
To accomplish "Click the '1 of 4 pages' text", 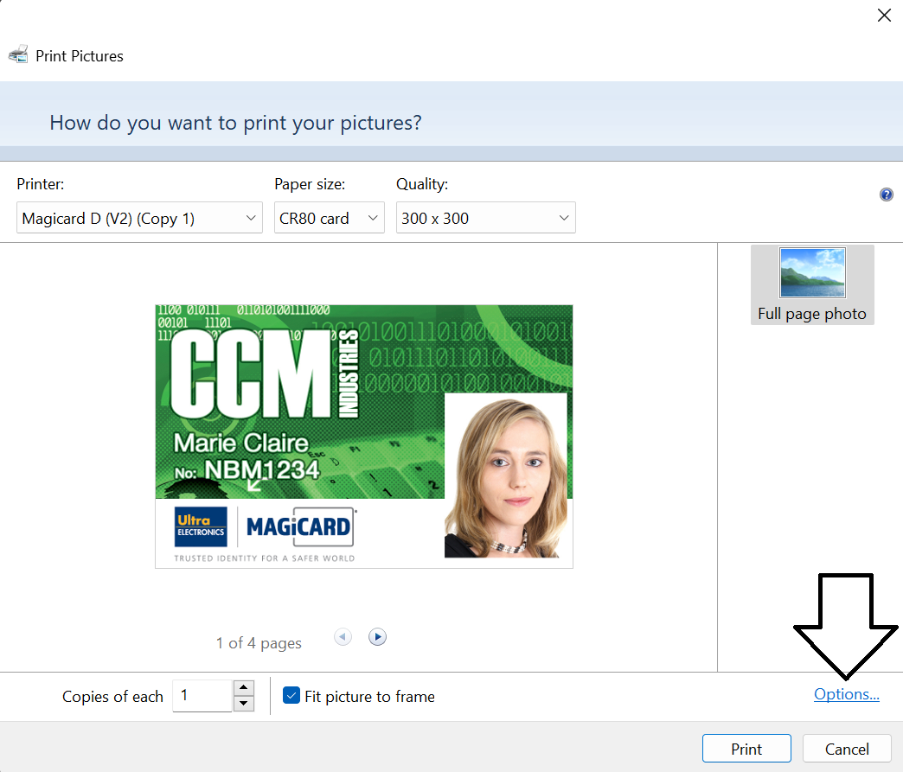I will click(259, 642).
